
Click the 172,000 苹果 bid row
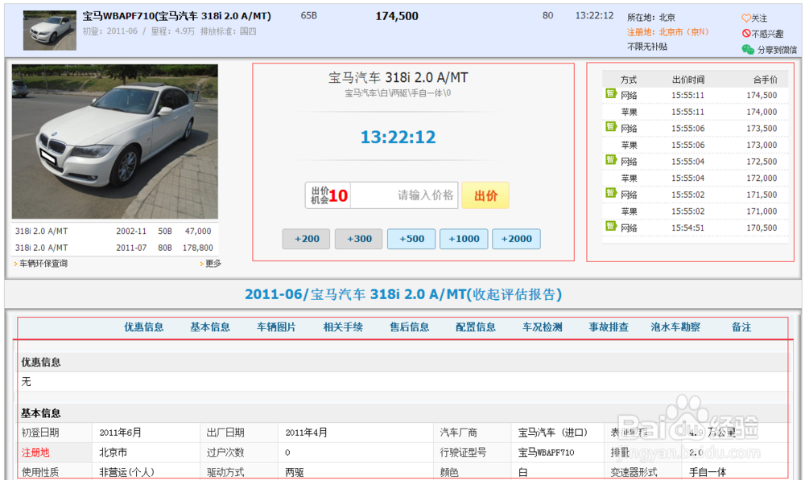click(x=696, y=178)
